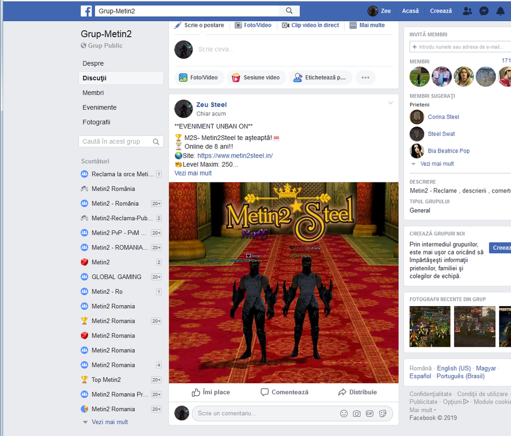511x436 pixels.
Task: Click the Facebook search input field
Action: tap(187, 11)
